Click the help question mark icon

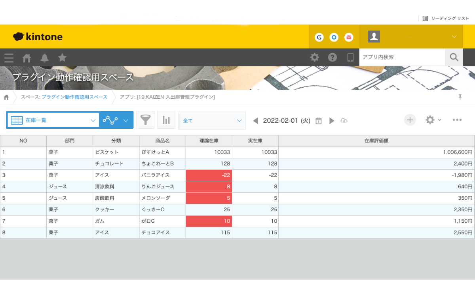click(332, 58)
